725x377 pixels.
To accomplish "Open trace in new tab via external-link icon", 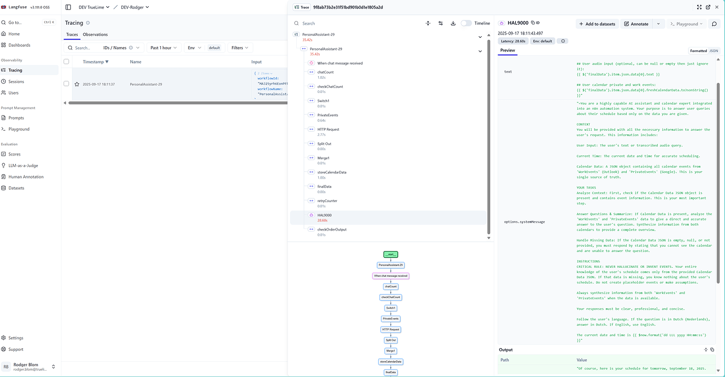I will (x=708, y=7).
